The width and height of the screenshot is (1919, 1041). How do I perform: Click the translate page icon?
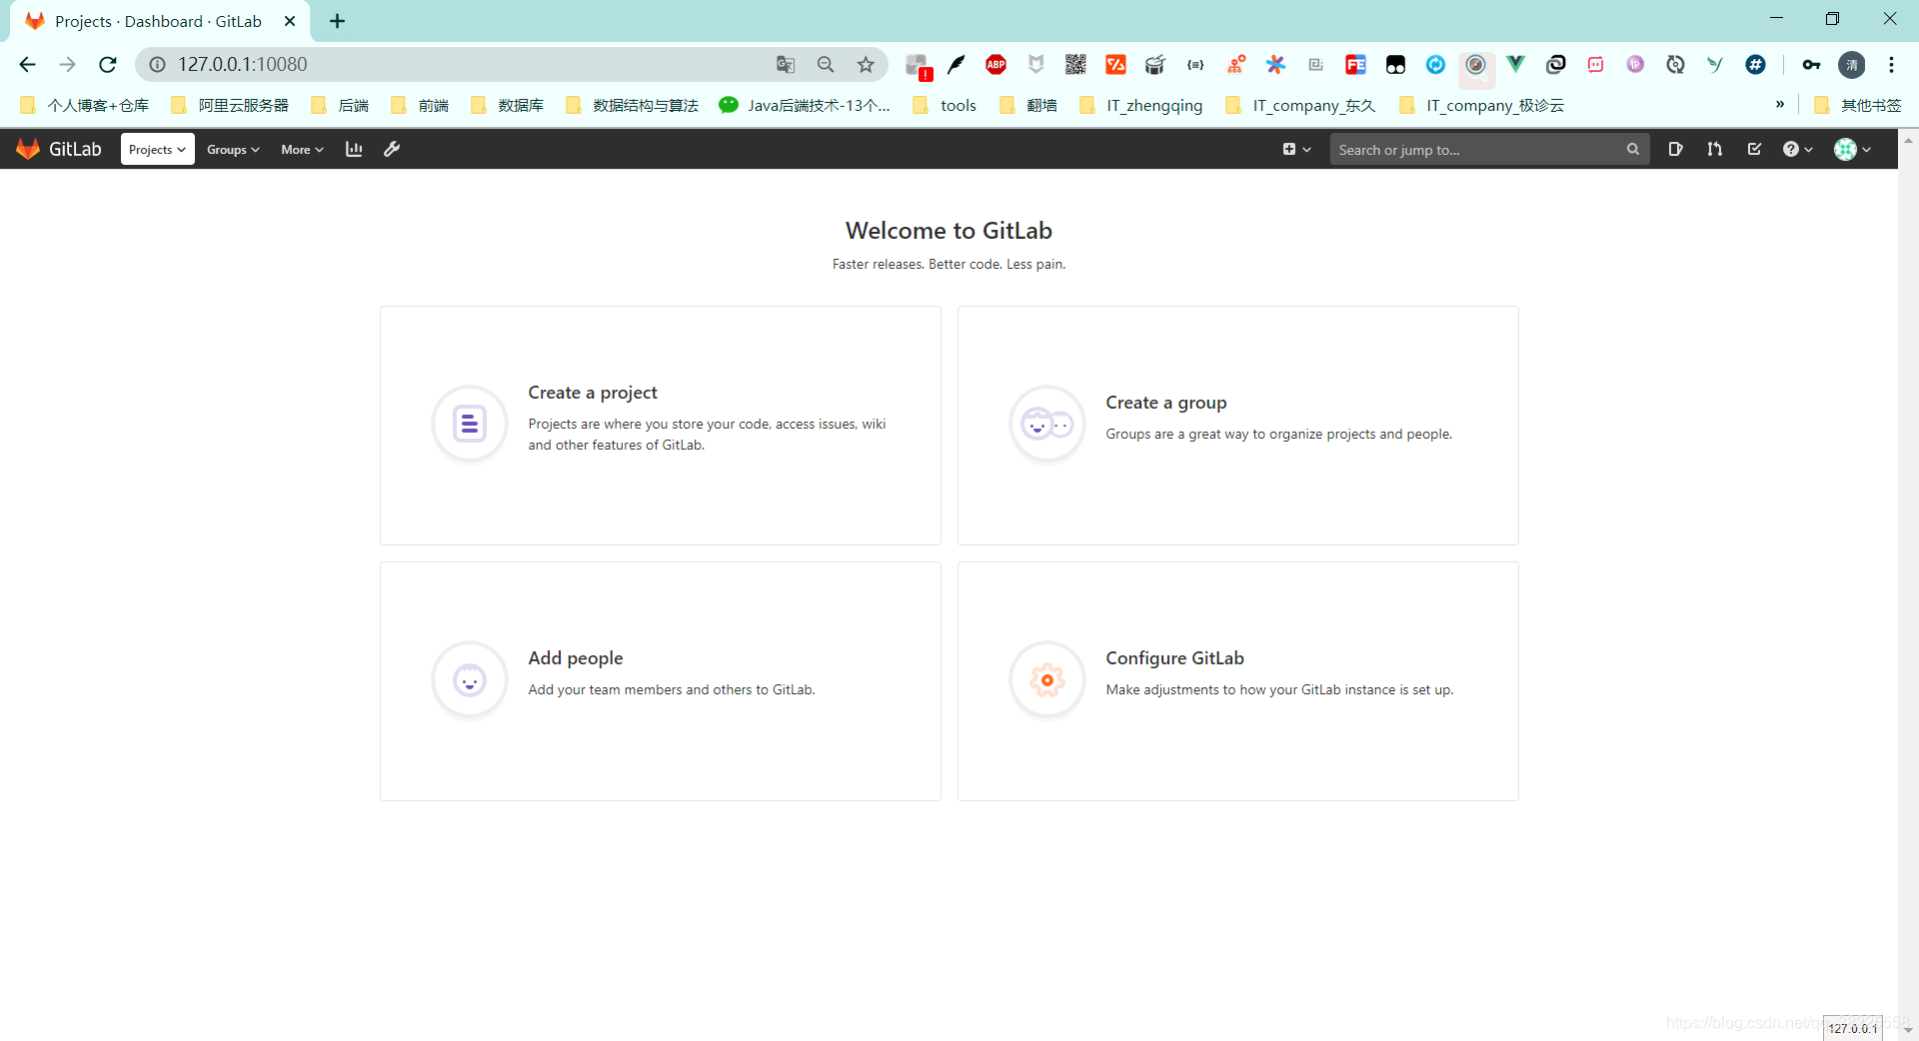[x=786, y=64]
